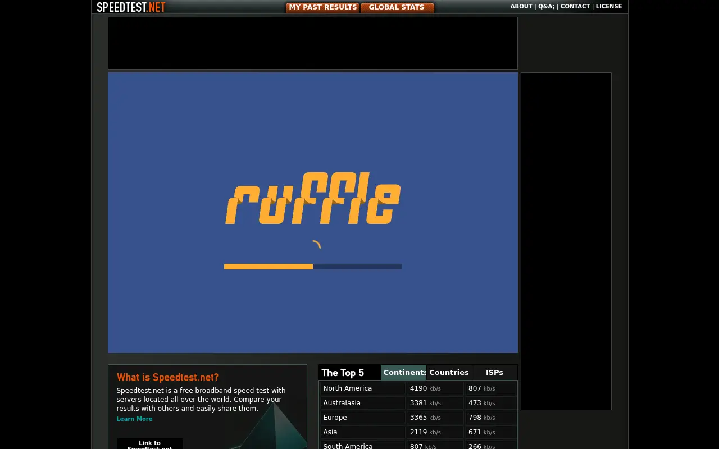This screenshot has height=449, width=719.
Task: Click the Ruffle loading progress bar
Action: [x=313, y=267]
